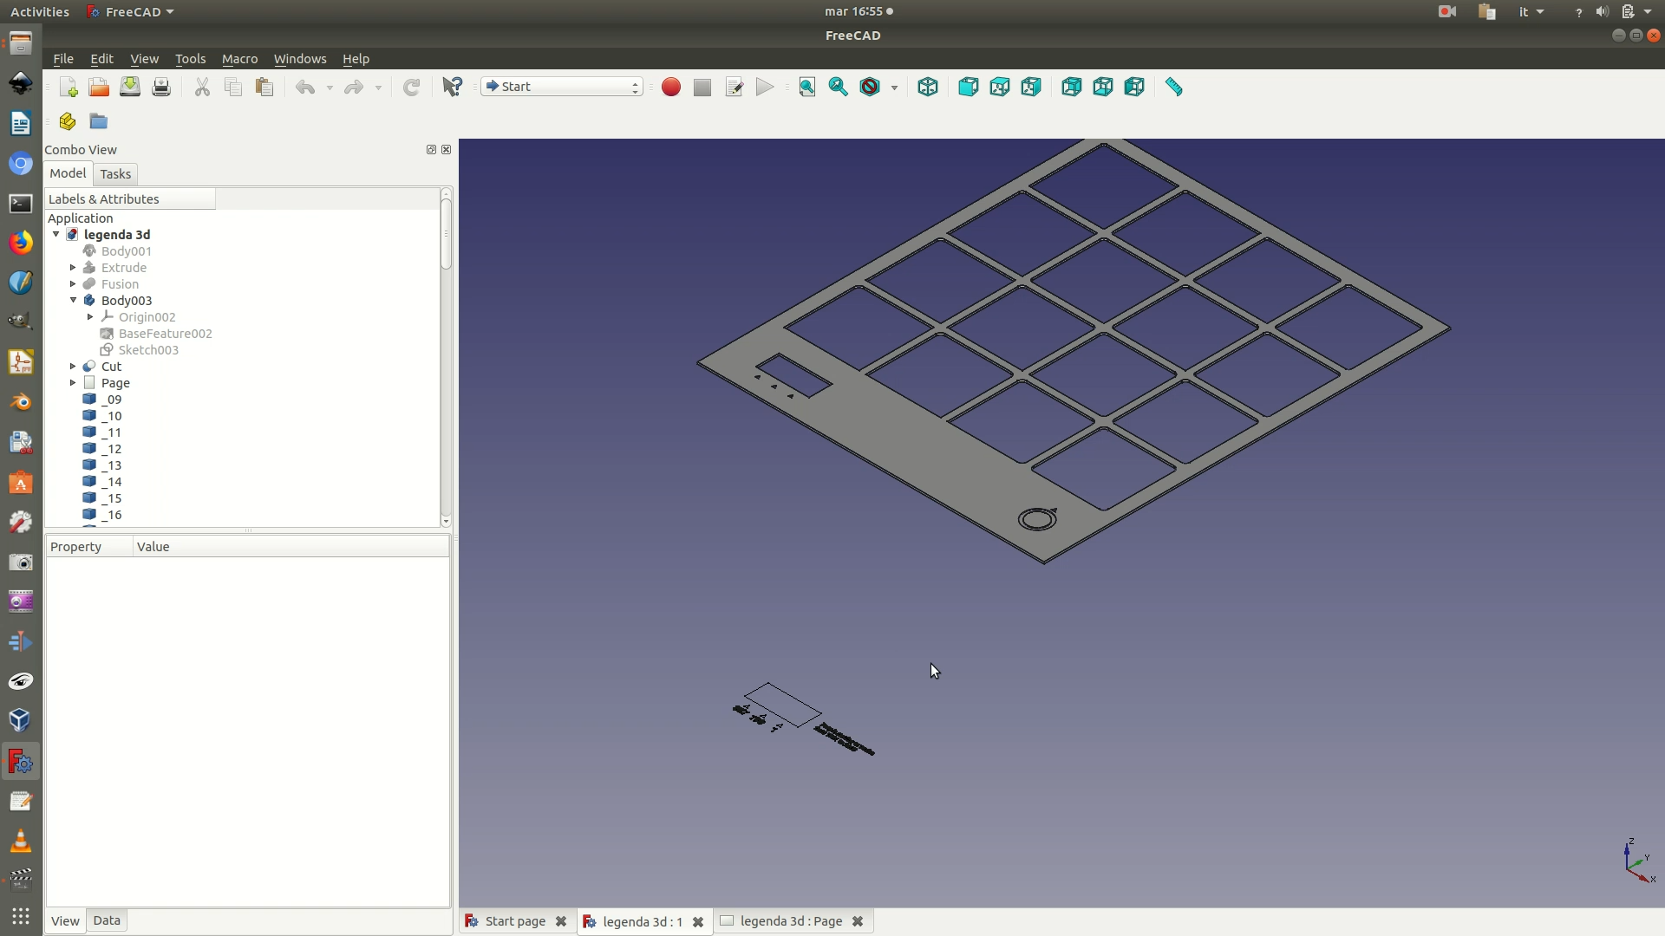
Task: Switch to axonometric (isometric) view
Action: point(928,87)
